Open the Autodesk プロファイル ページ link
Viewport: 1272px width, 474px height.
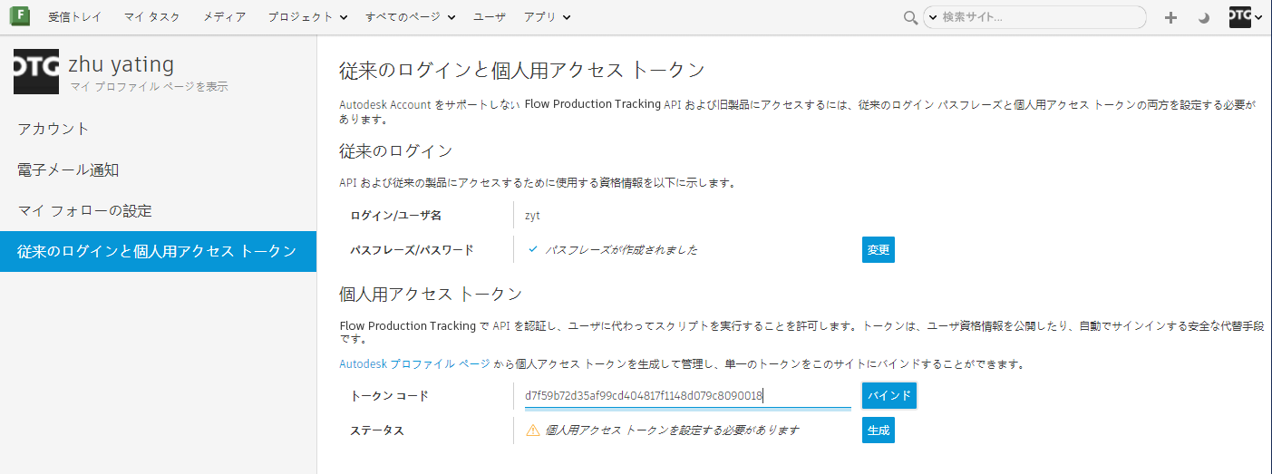[414, 364]
